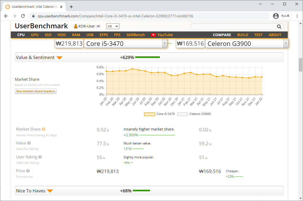Open the BUILD page

point(243,35)
